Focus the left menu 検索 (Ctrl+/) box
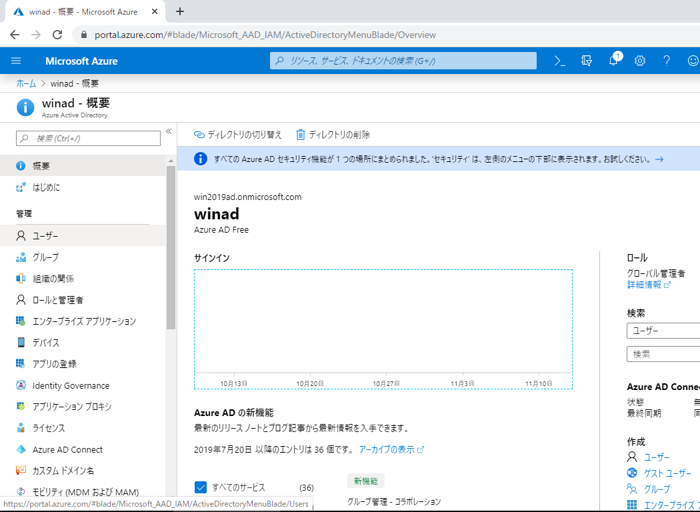The image size is (700, 512). pyautogui.click(x=88, y=139)
